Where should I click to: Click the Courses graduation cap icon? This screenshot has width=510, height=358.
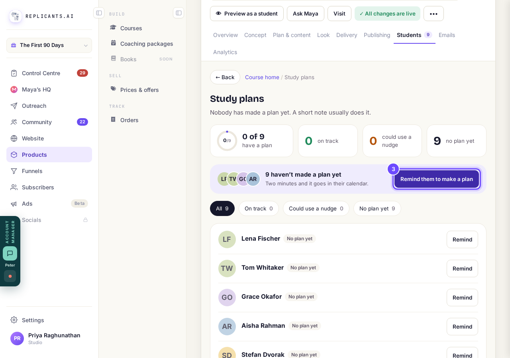(x=113, y=28)
